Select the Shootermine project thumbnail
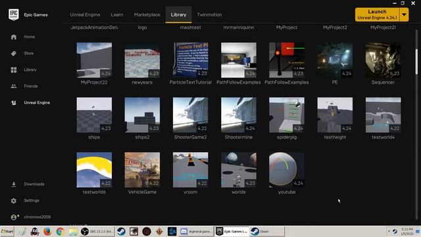 coord(239,115)
